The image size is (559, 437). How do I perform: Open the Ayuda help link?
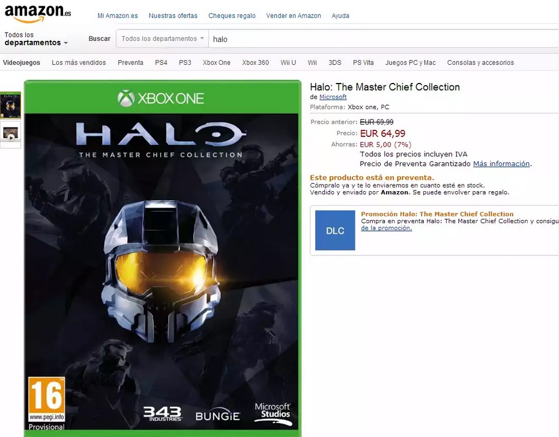pyautogui.click(x=340, y=16)
